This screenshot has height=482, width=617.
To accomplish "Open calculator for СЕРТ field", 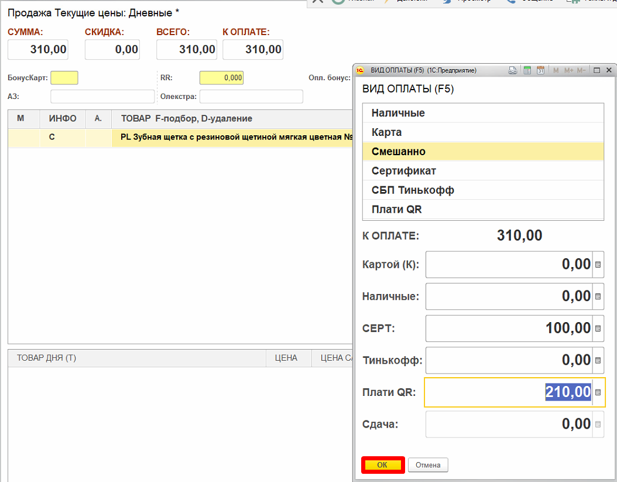I will point(598,329).
